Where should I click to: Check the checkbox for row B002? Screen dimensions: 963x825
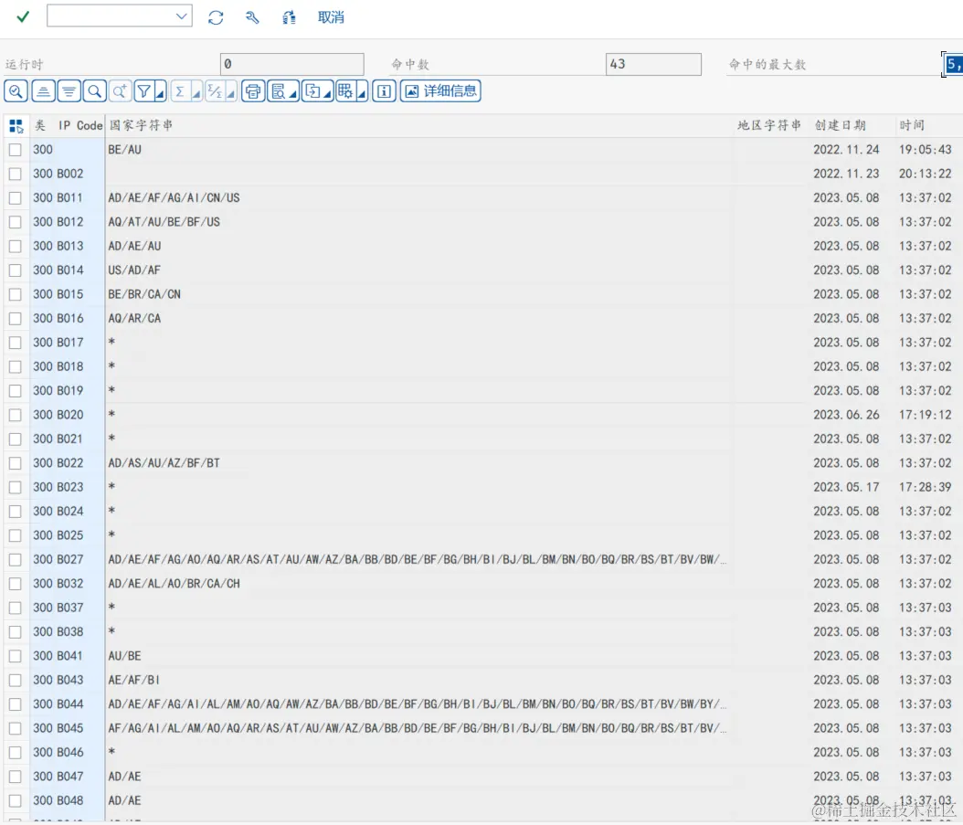(16, 174)
